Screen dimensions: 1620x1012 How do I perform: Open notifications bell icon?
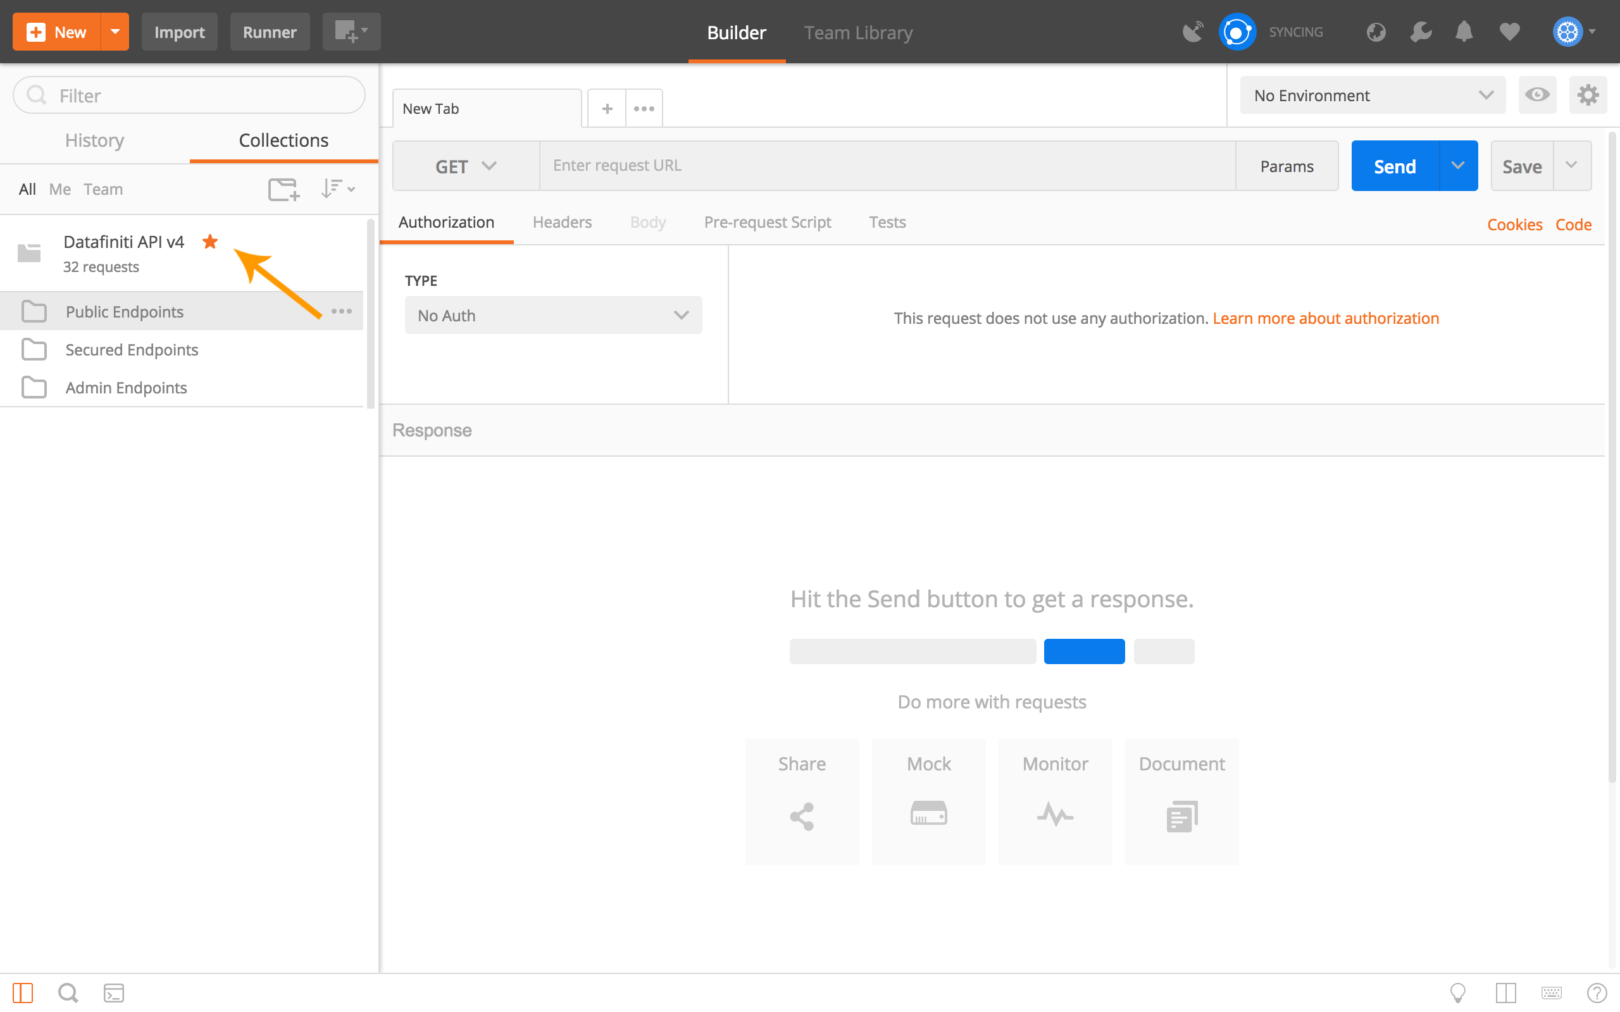tap(1464, 32)
